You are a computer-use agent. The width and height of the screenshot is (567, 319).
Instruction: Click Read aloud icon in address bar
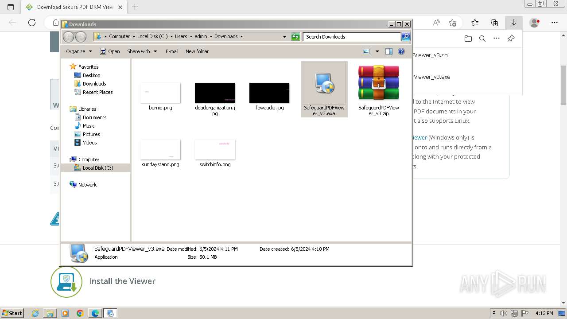[436, 23]
